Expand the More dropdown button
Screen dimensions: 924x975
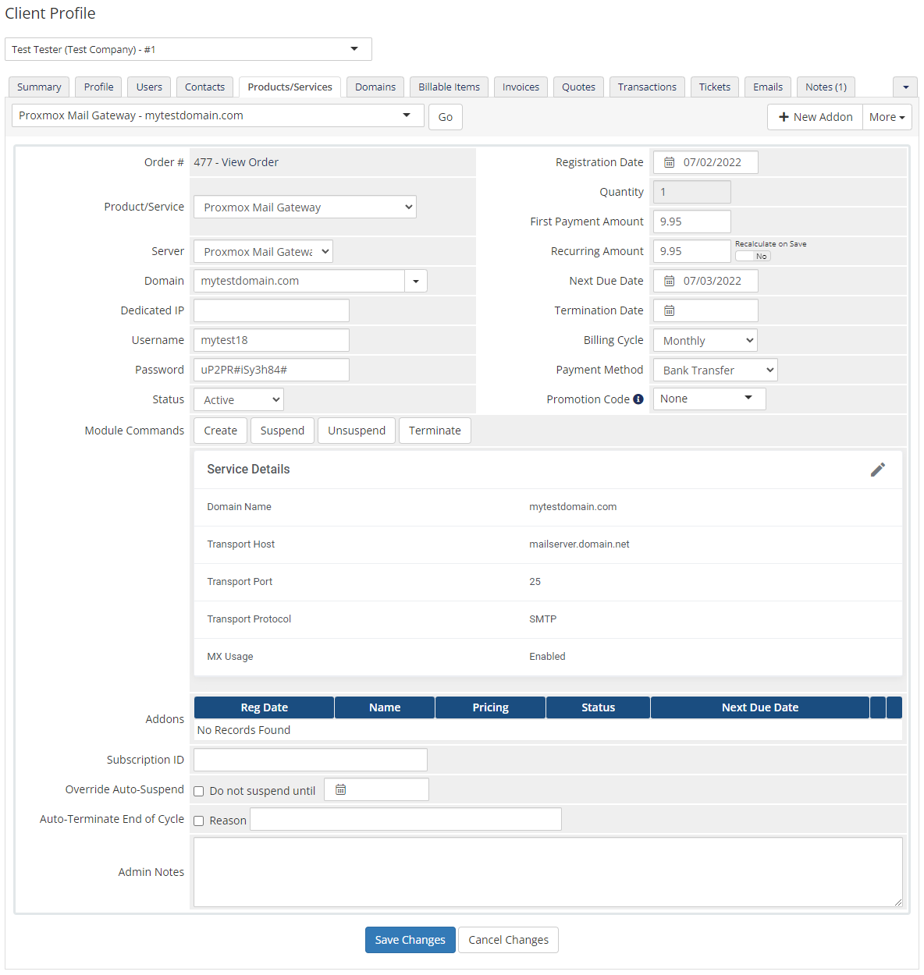(887, 117)
